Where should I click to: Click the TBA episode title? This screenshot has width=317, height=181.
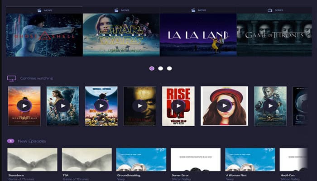coord(66,176)
